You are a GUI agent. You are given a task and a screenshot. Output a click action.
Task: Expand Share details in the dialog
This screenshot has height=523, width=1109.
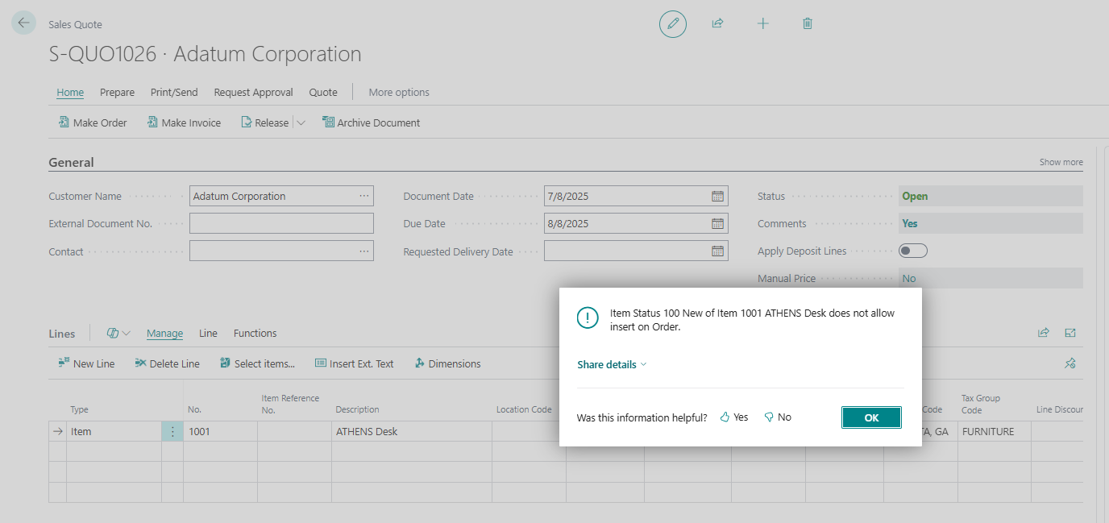(612, 365)
